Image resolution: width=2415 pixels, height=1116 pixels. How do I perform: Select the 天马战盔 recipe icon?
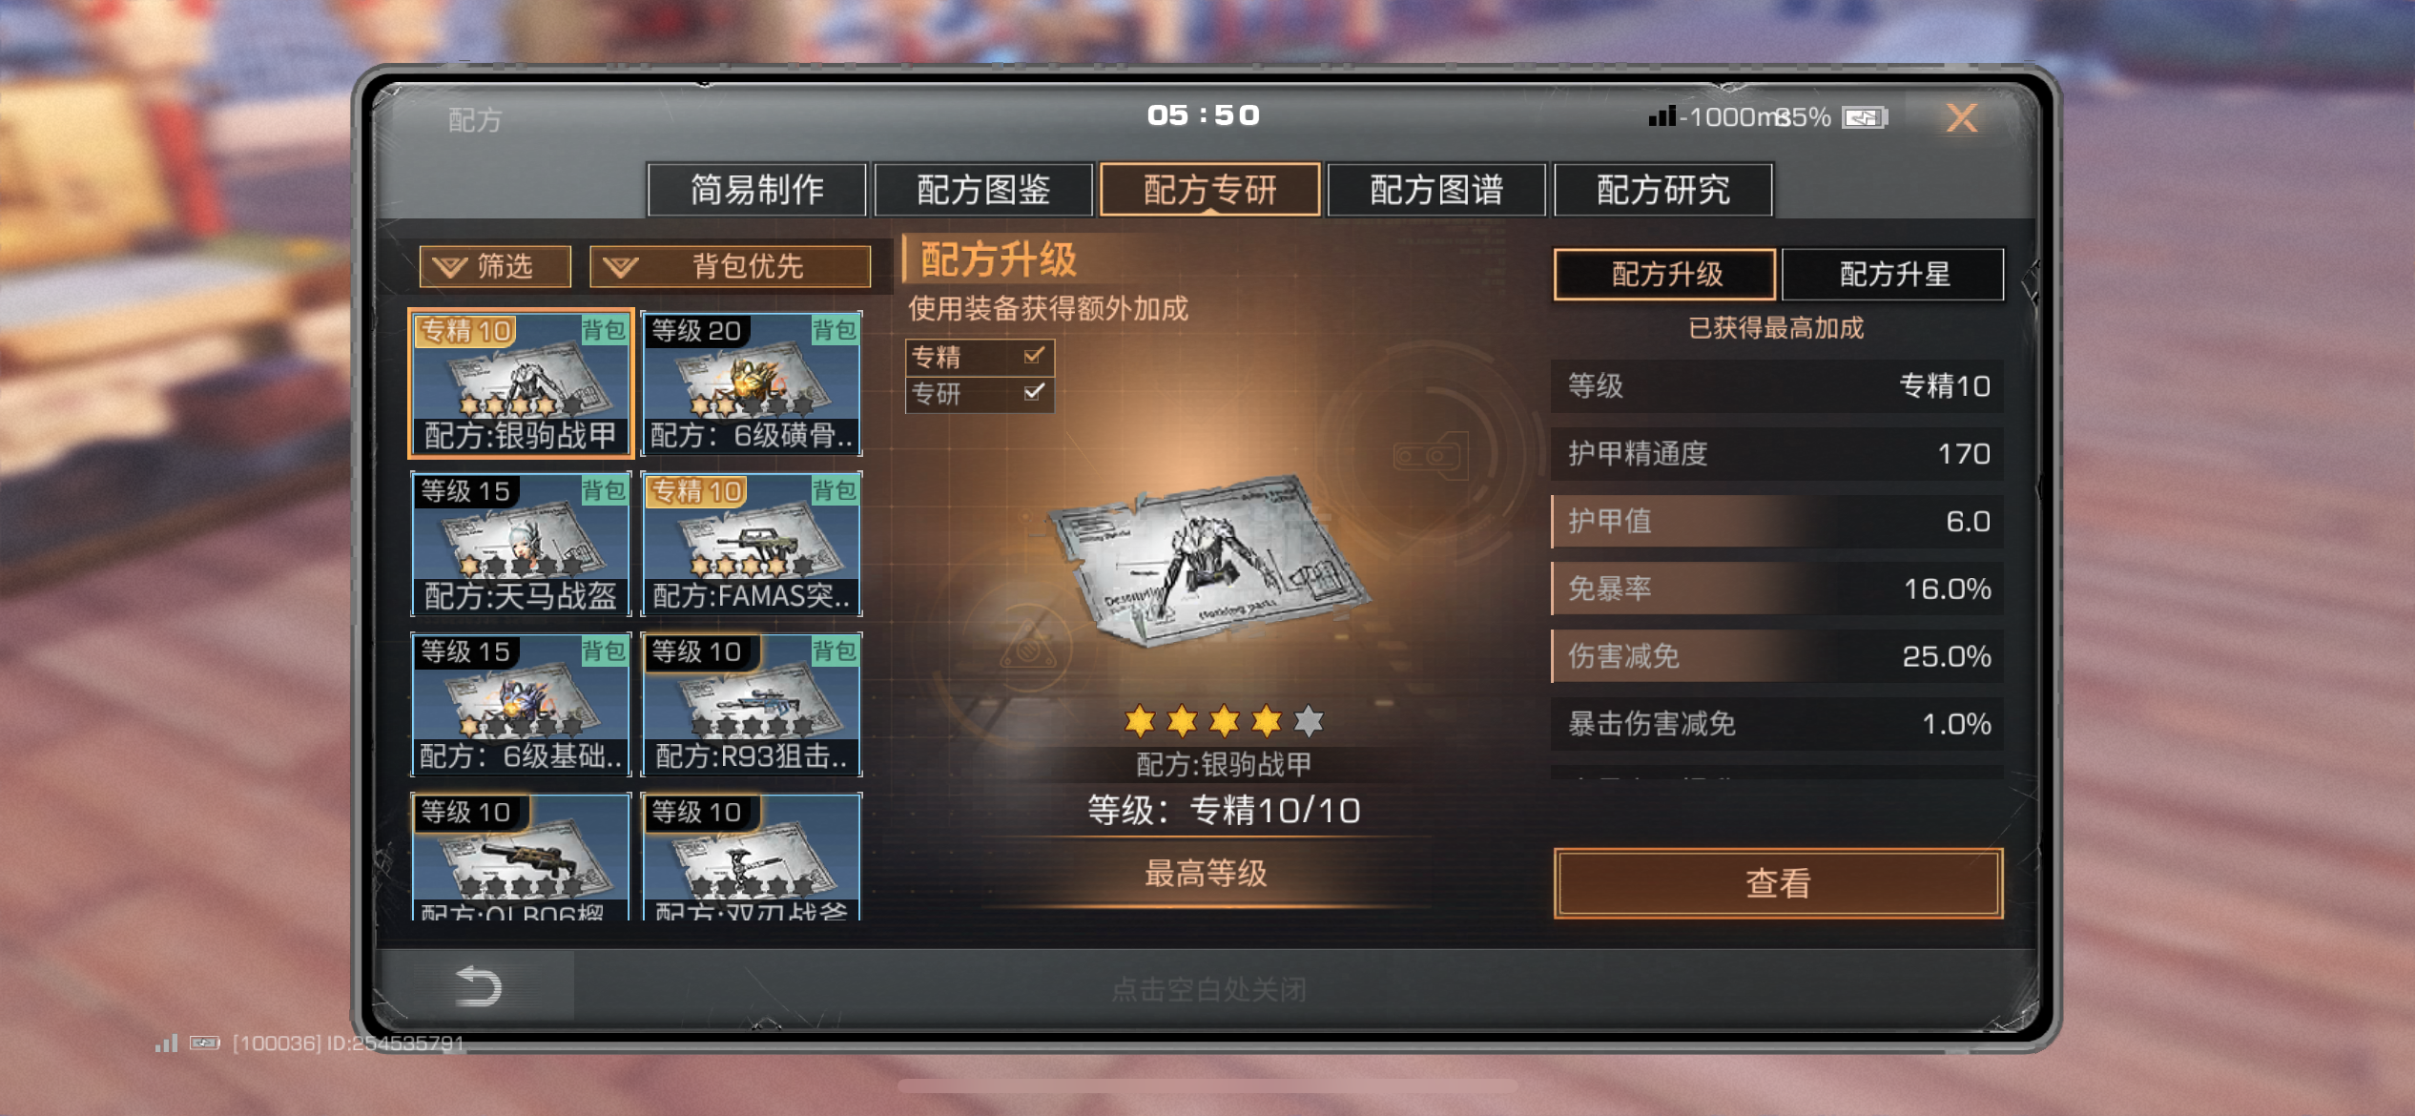(x=521, y=544)
